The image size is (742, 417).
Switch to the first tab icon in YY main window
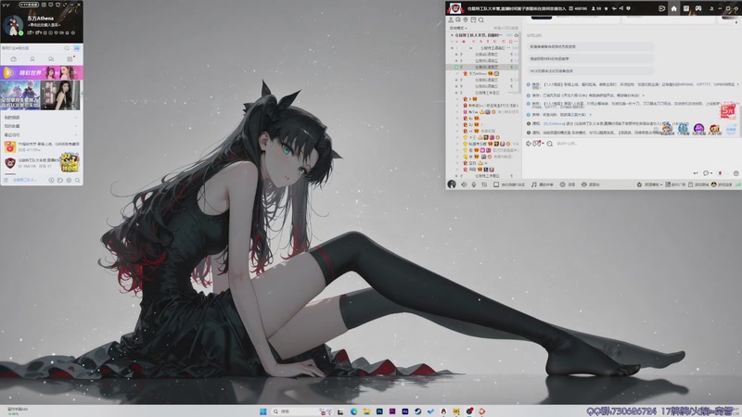point(14,59)
